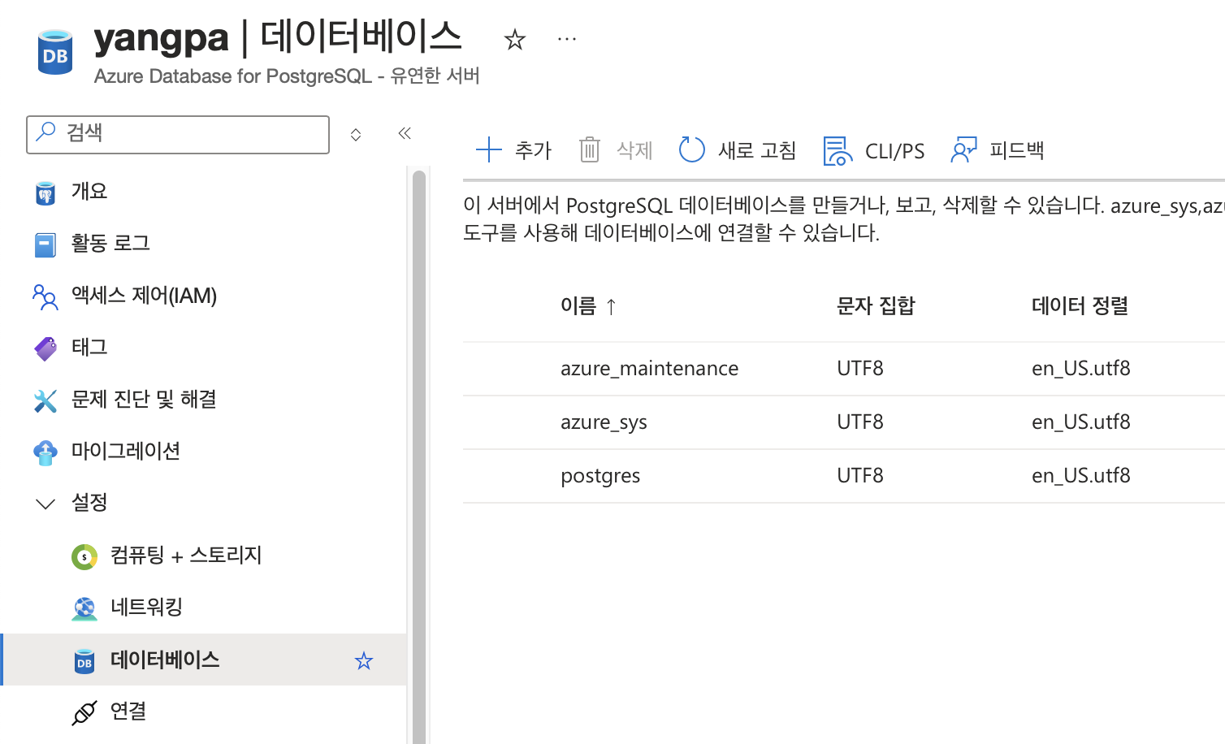The height and width of the screenshot is (744, 1225).
Task: Open 문제 진단 및 해결
Action: pyautogui.click(x=144, y=399)
